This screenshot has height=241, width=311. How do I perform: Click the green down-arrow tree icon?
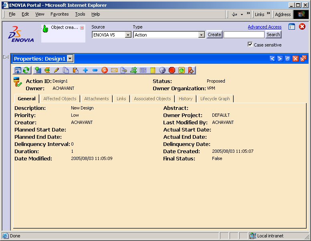(38, 70)
